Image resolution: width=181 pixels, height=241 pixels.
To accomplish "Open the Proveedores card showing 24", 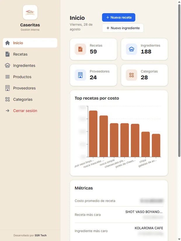I will [93, 75].
